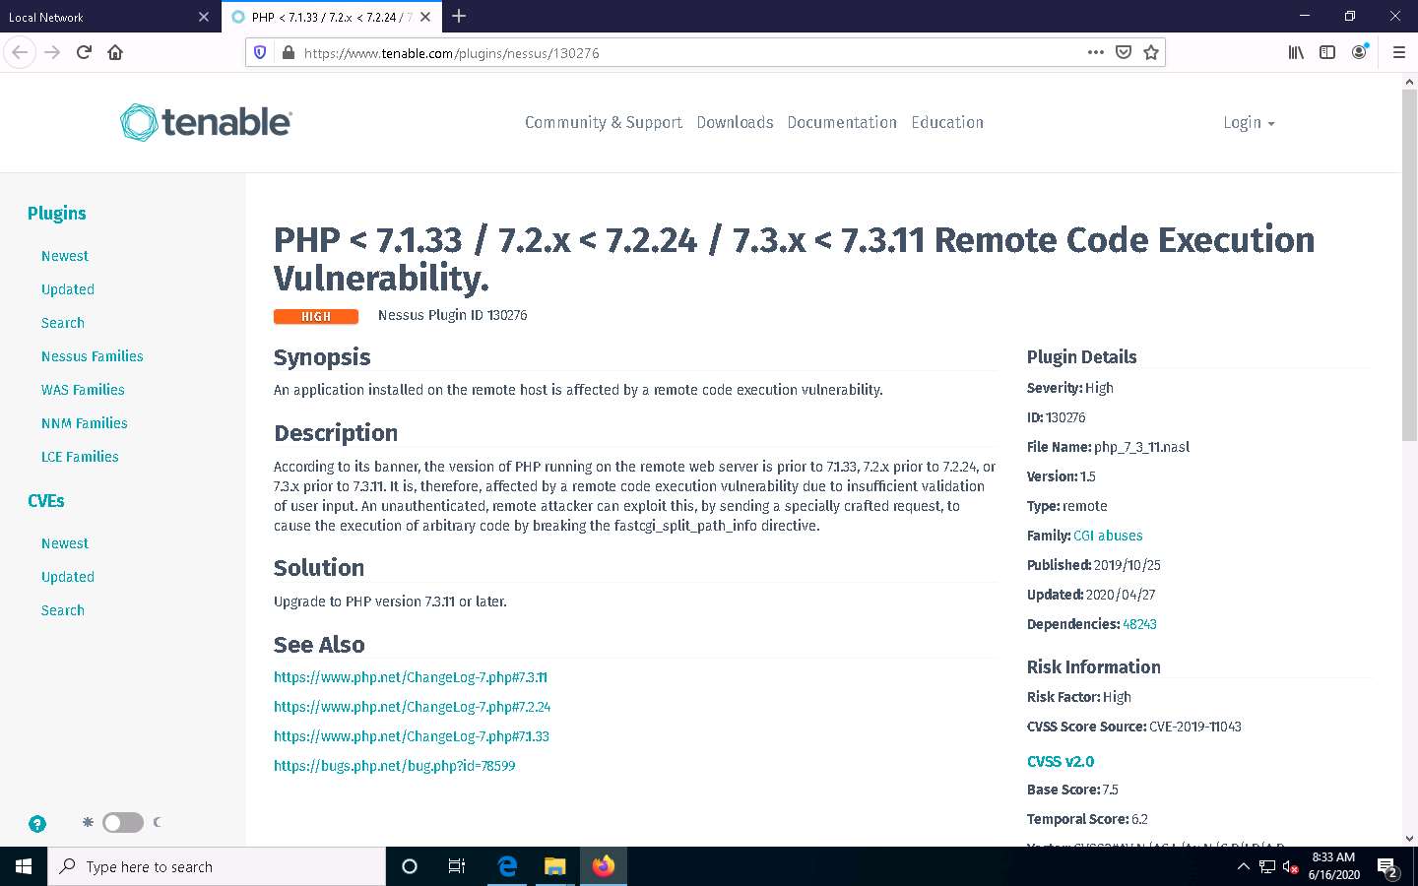This screenshot has height=886, width=1418.
Task: Show sidebars toolbar icon
Action: click(x=1327, y=52)
